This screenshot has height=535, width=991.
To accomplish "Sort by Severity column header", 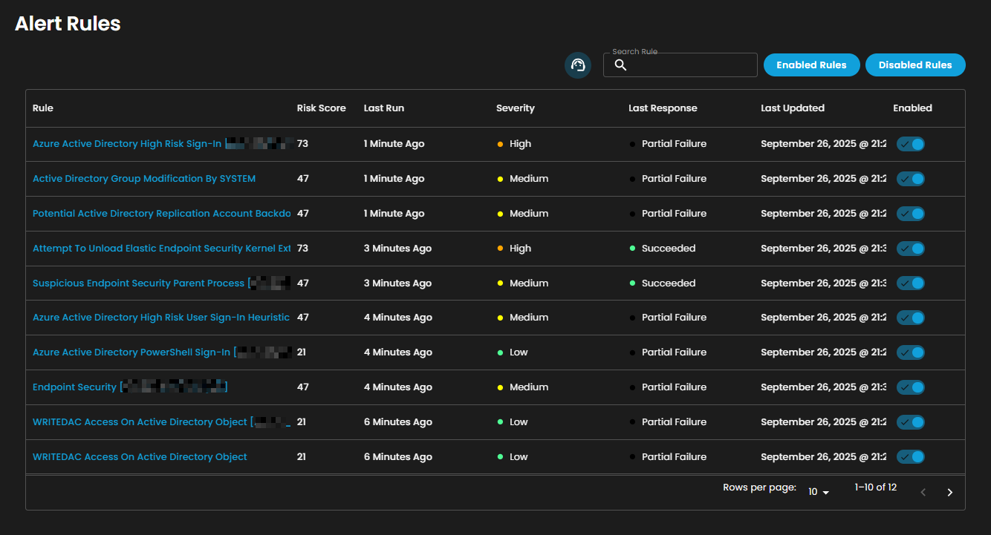I will click(515, 108).
